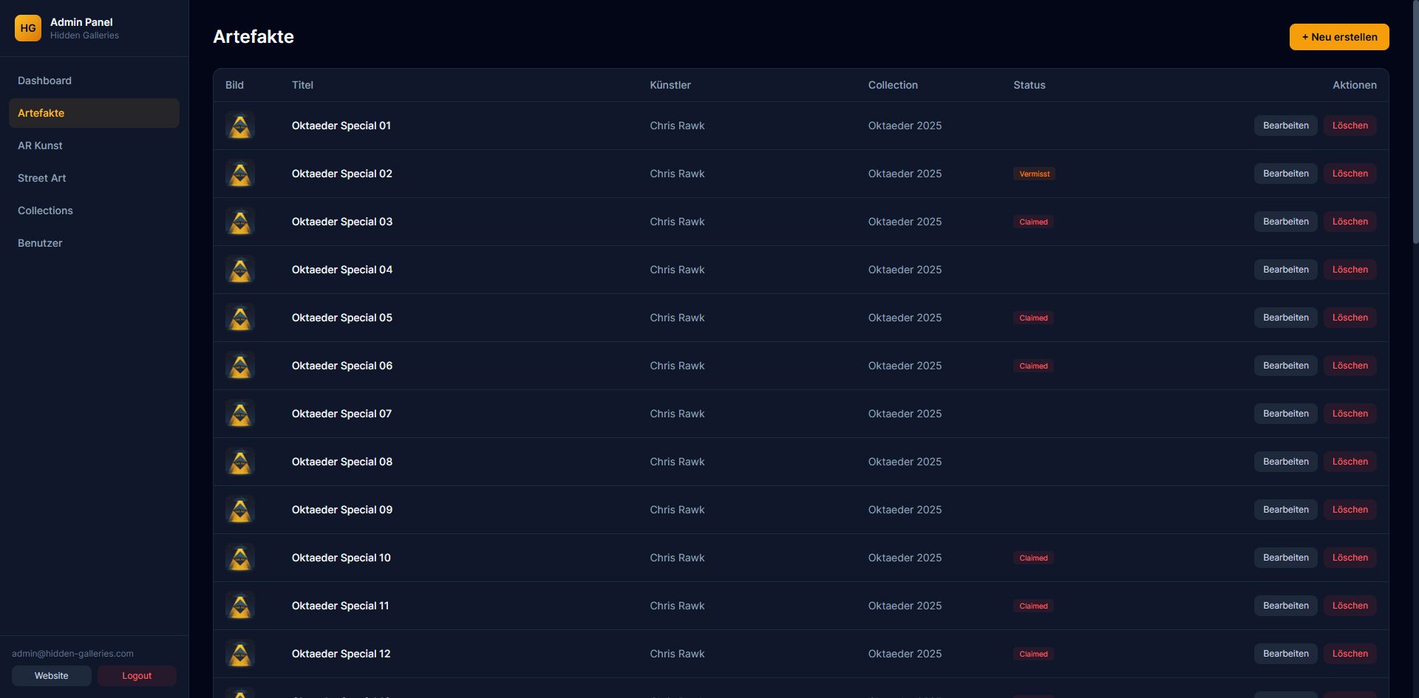Viewport: 1419px width, 698px height.
Task: Click Claimed badge for Oktaeder Special 03
Action: [1033, 222]
